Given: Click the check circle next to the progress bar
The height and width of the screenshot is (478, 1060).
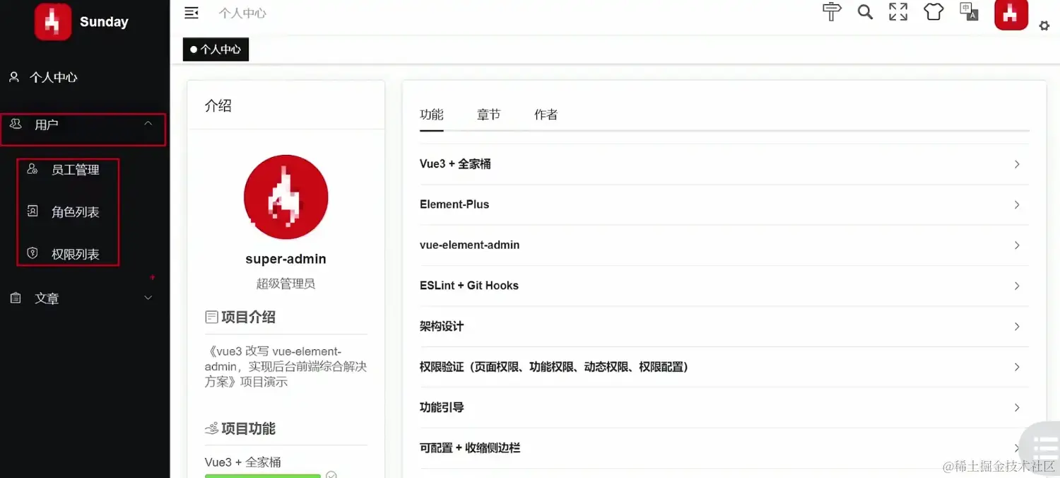Looking at the screenshot, I should [x=331, y=475].
